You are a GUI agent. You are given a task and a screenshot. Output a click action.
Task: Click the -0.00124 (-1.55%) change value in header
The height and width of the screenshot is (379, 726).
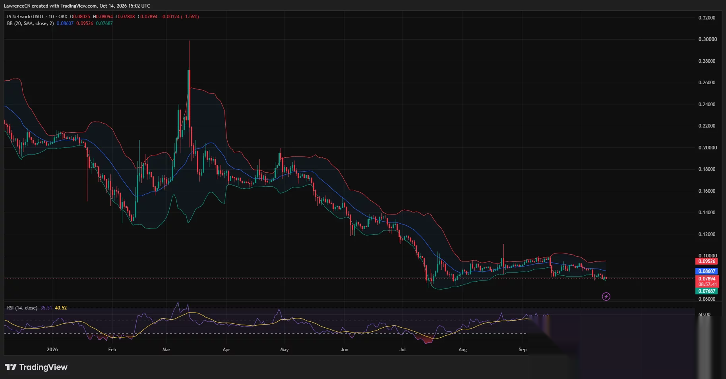click(179, 17)
